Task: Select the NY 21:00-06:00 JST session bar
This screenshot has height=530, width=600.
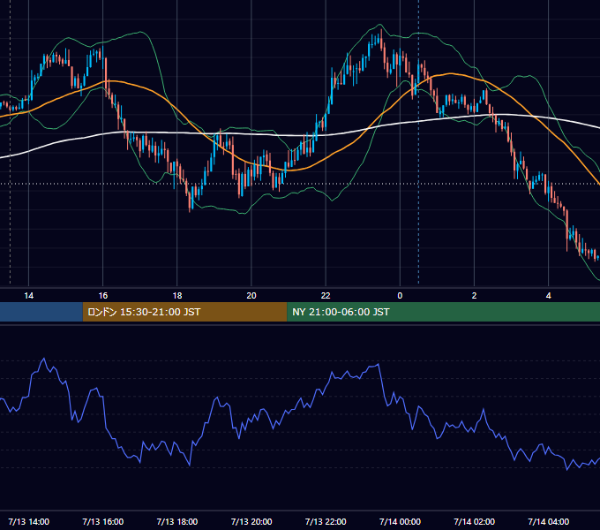Action: pos(444,312)
